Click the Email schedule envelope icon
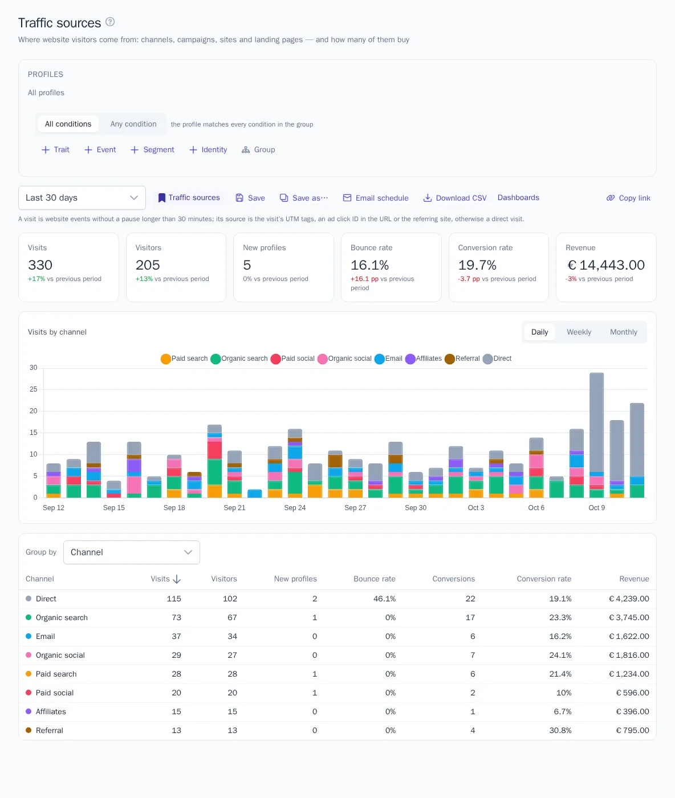 [347, 198]
